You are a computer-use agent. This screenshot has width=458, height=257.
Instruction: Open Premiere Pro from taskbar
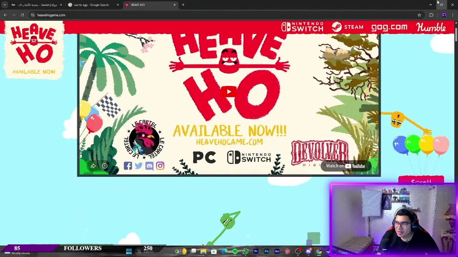[x=256, y=252]
